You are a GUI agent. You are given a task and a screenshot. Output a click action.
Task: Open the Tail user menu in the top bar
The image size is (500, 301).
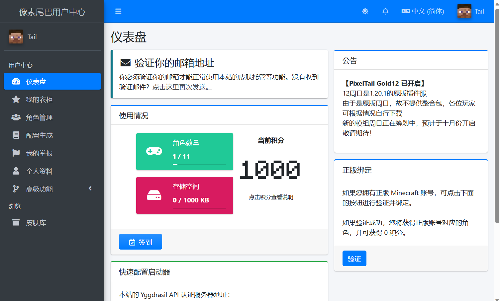471,11
